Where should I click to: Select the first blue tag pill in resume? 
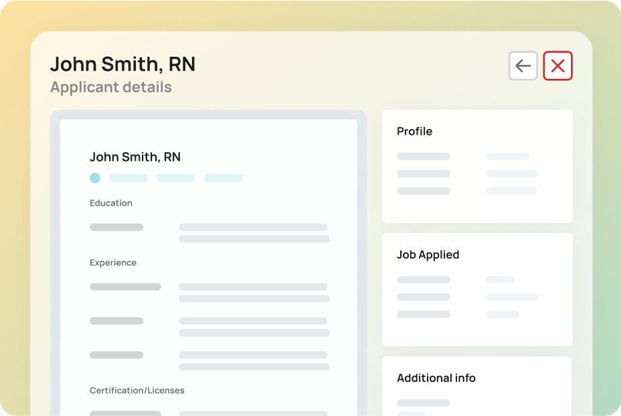pos(128,178)
